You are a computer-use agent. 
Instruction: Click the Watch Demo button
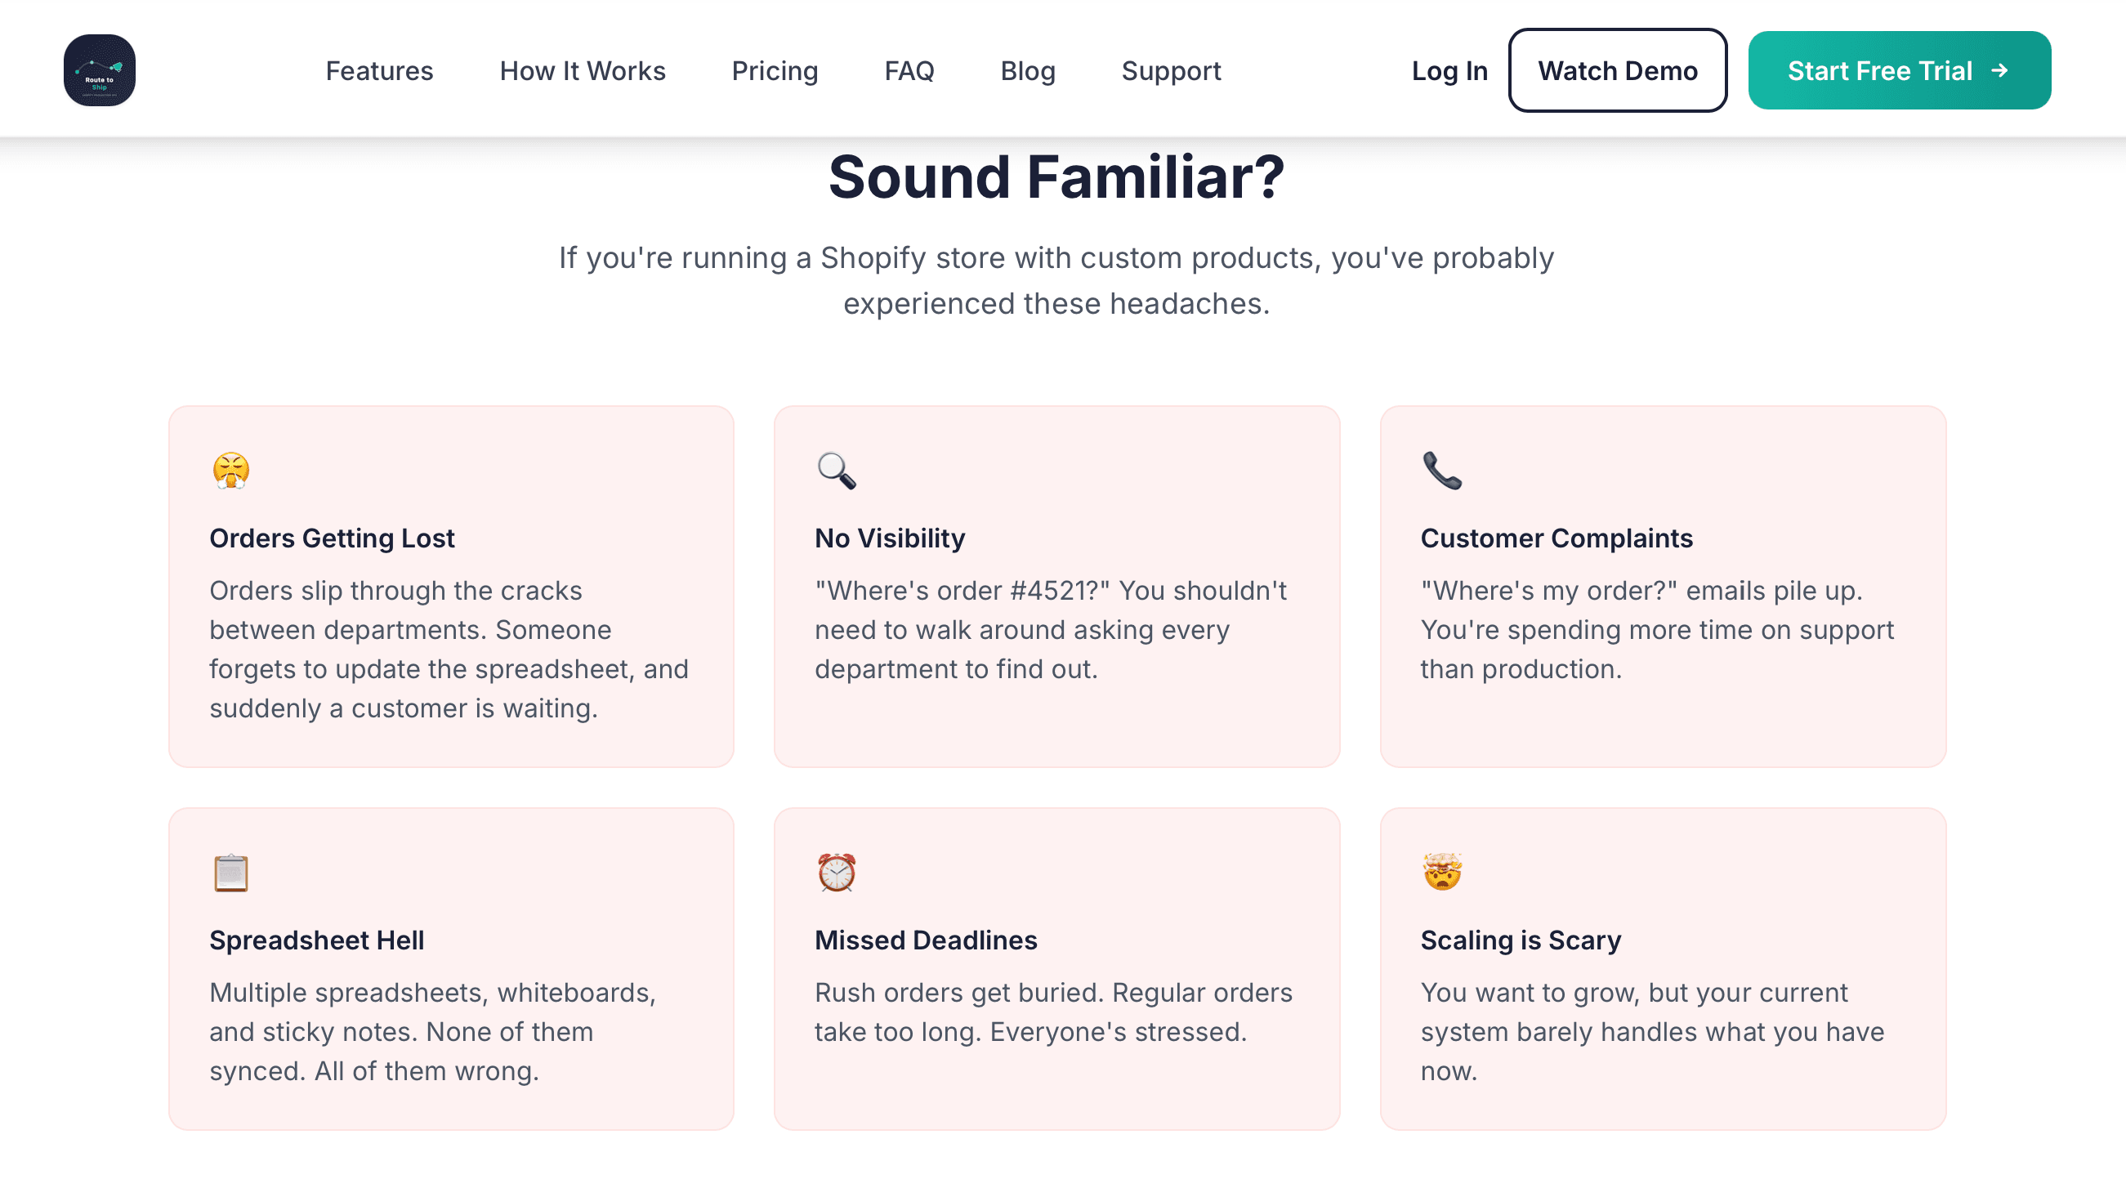(x=1617, y=70)
